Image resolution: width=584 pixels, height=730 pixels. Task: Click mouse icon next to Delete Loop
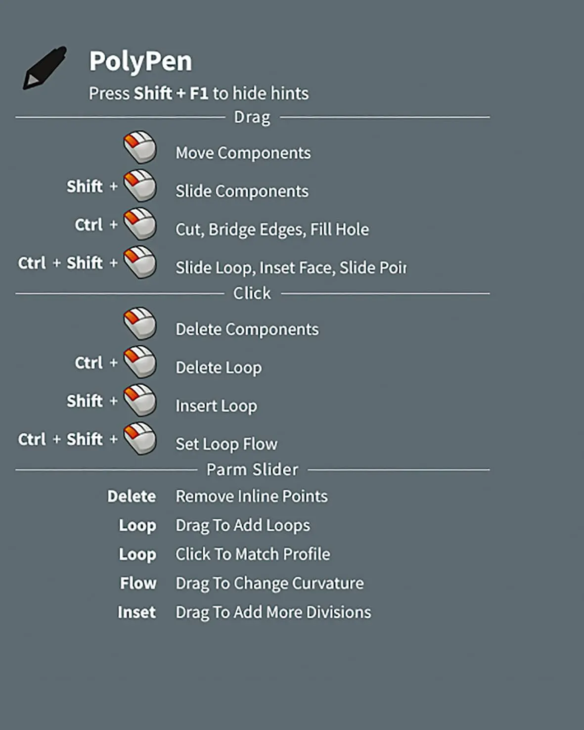[x=140, y=362]
